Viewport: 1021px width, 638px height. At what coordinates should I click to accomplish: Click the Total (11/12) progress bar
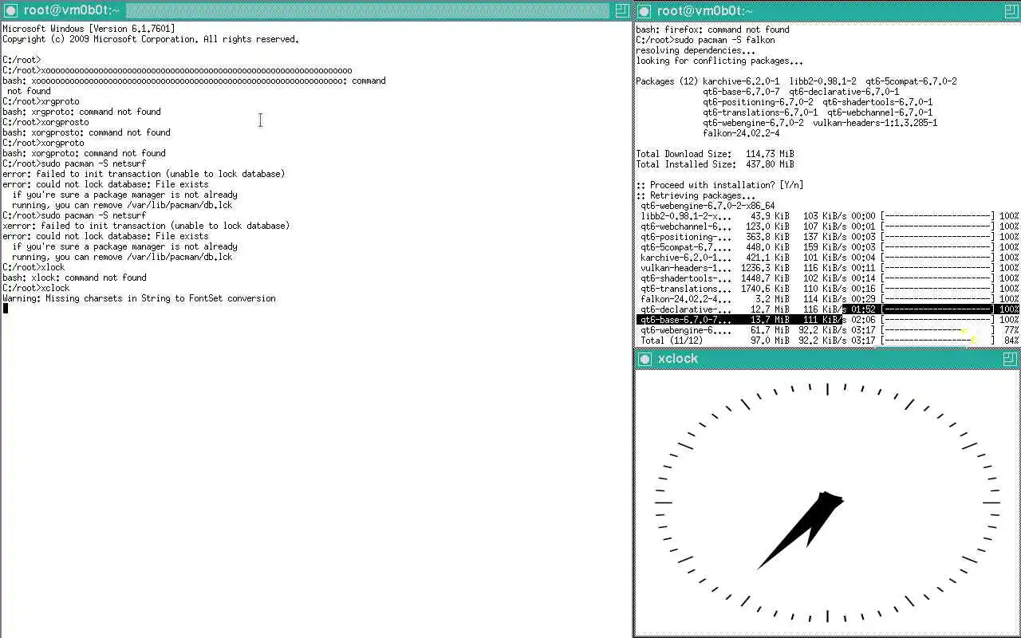pos(938,341)
